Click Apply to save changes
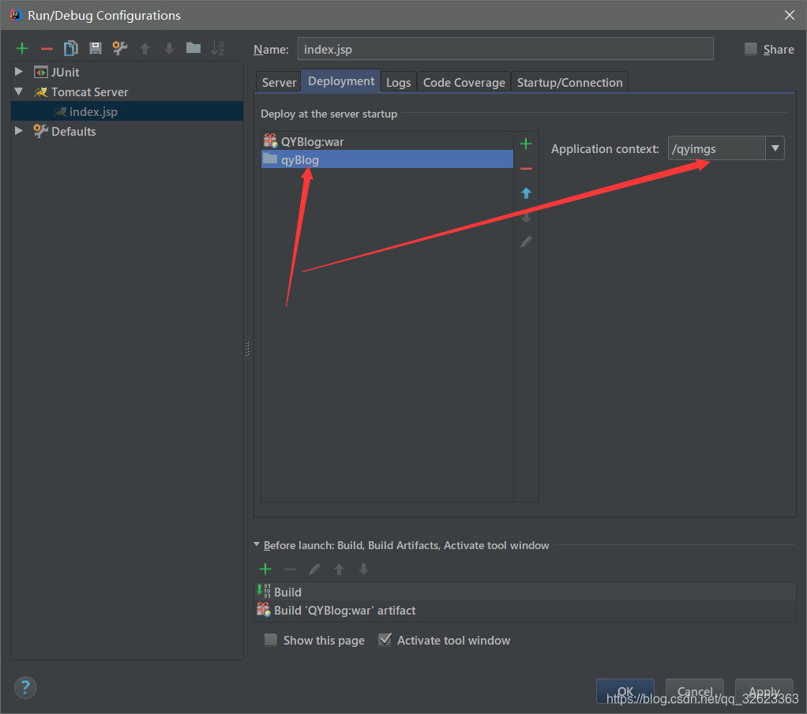The image size is (807, 714). 764,691
